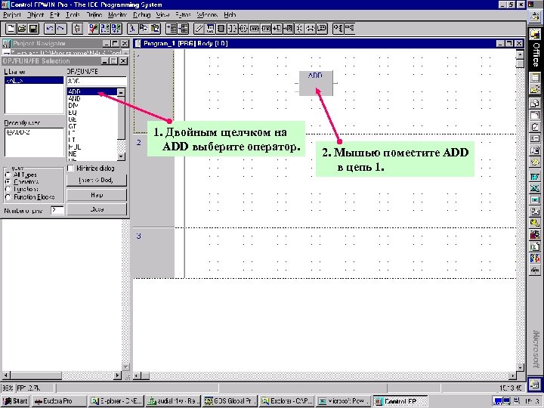The image size is (544, 408).
Task: Click the Undo arrow icon
Action: [x=50, y=29]
